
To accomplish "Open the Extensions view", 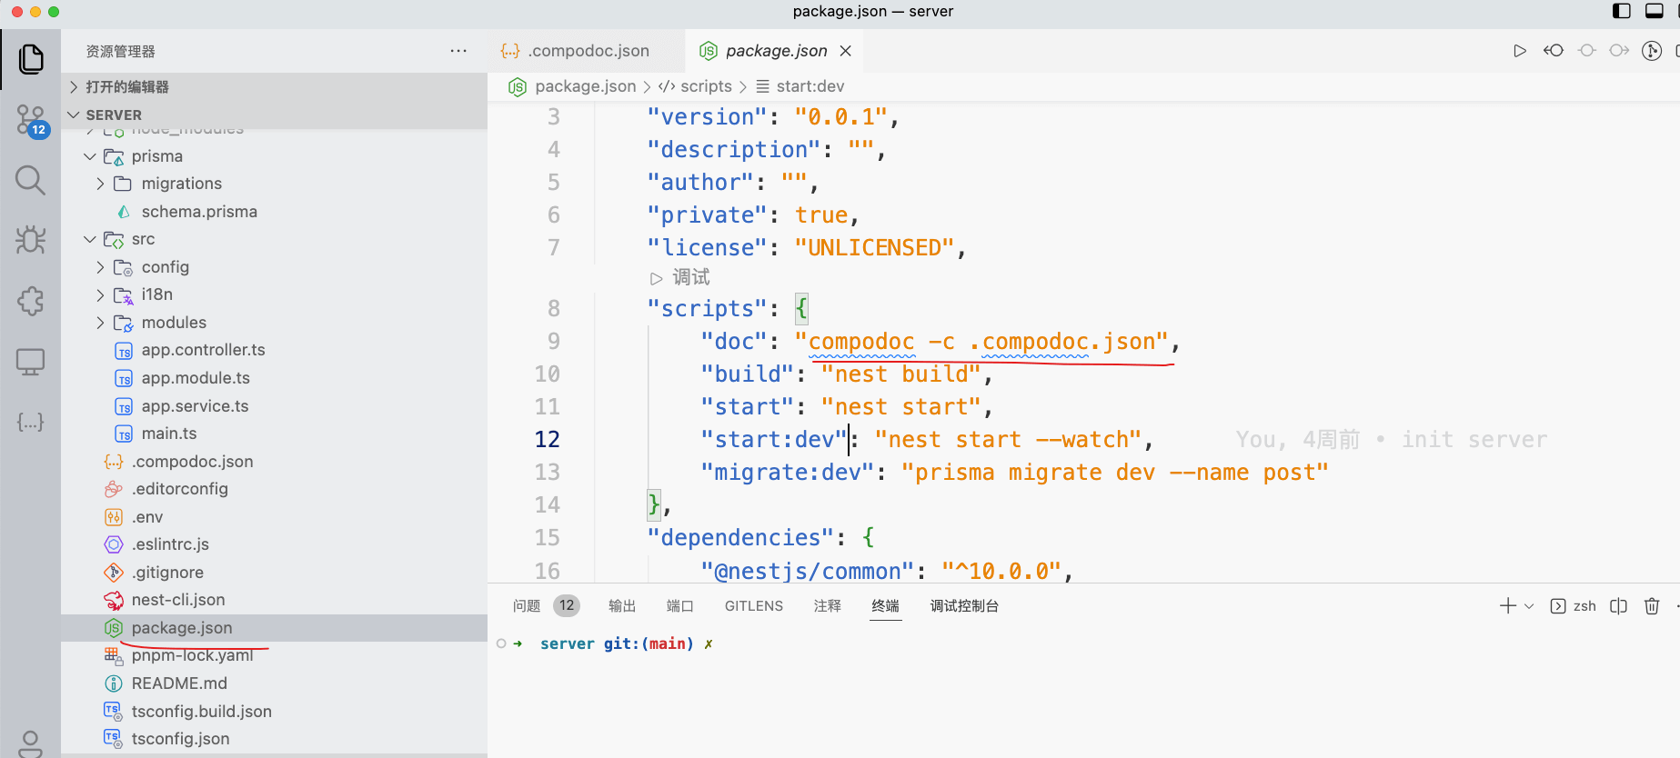I will click(30, 301).
